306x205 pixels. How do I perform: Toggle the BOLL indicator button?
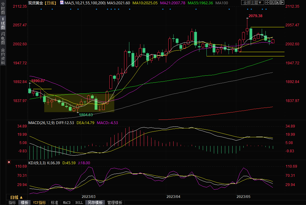79,203
